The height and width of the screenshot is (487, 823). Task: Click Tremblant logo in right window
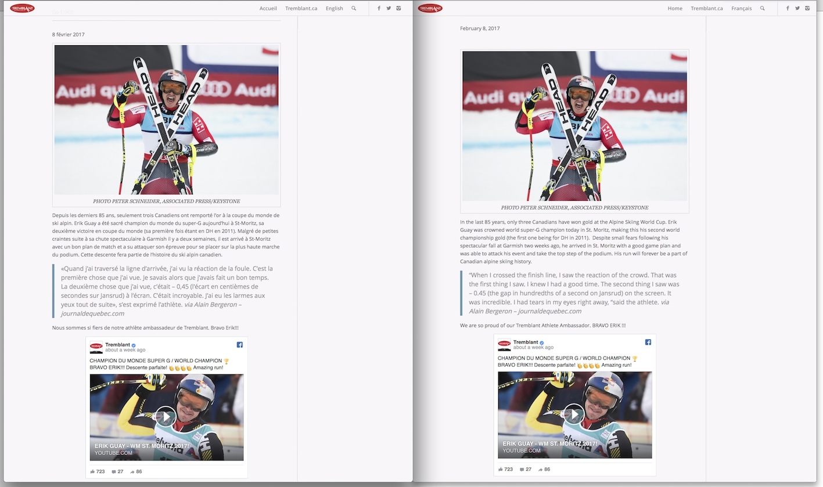coord(430,8)
